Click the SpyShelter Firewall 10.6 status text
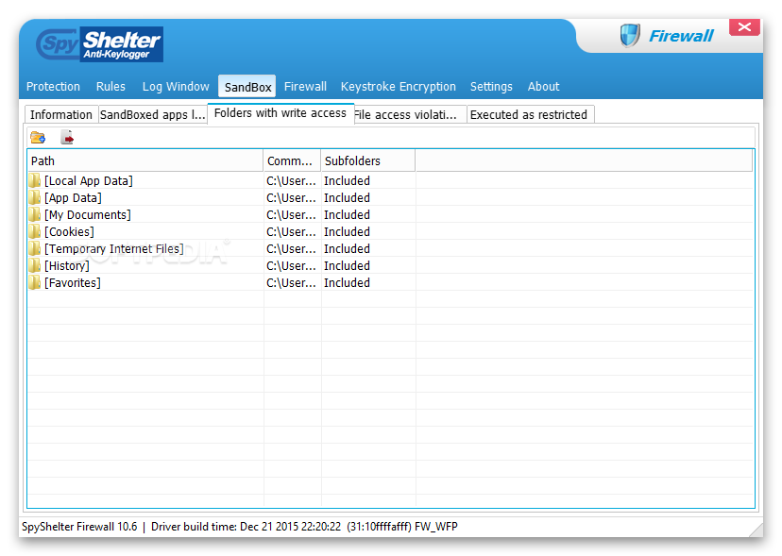This screenshot has width=782, height=556. (79, 526)
